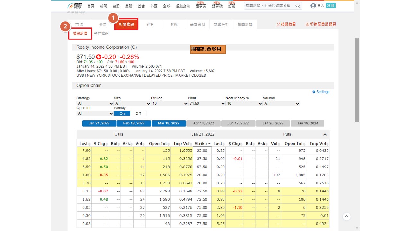
Task: Sort by calls Last column header
Action: pos(83,144)
